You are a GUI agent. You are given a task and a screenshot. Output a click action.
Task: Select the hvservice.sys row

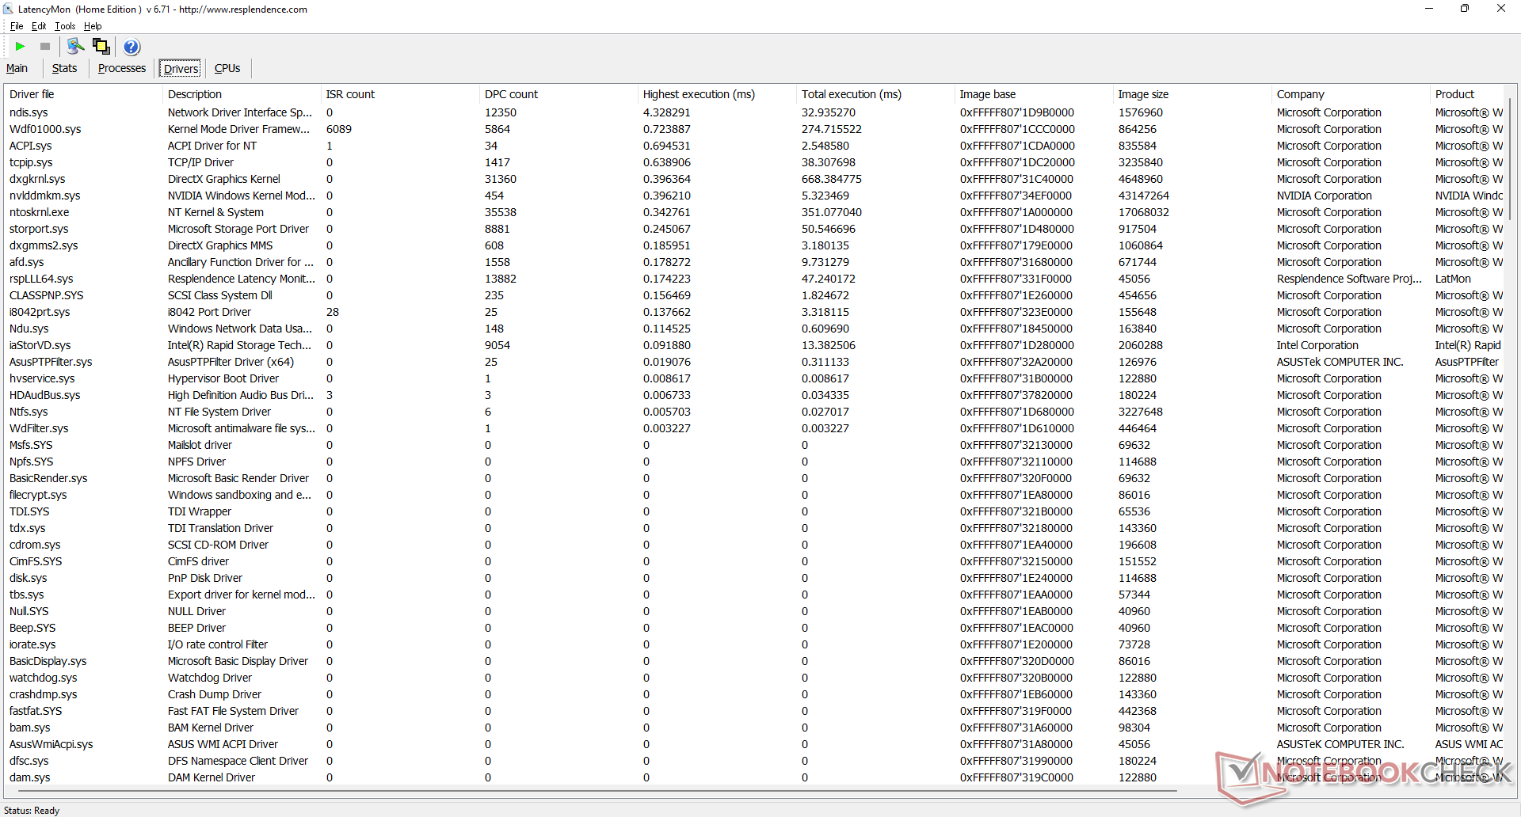point(754,378)
